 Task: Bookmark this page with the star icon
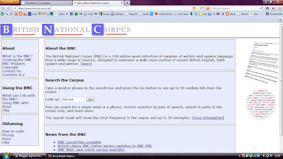point(194,8)
